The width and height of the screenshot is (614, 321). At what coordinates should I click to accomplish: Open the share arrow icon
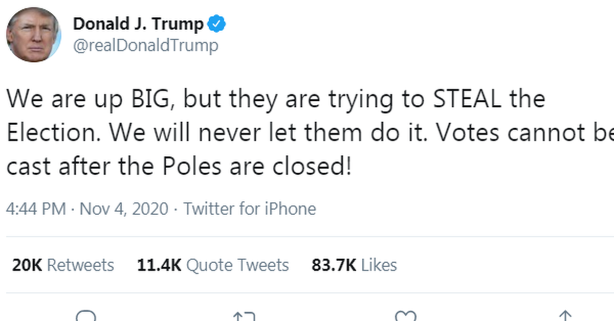tap(565, 316)
